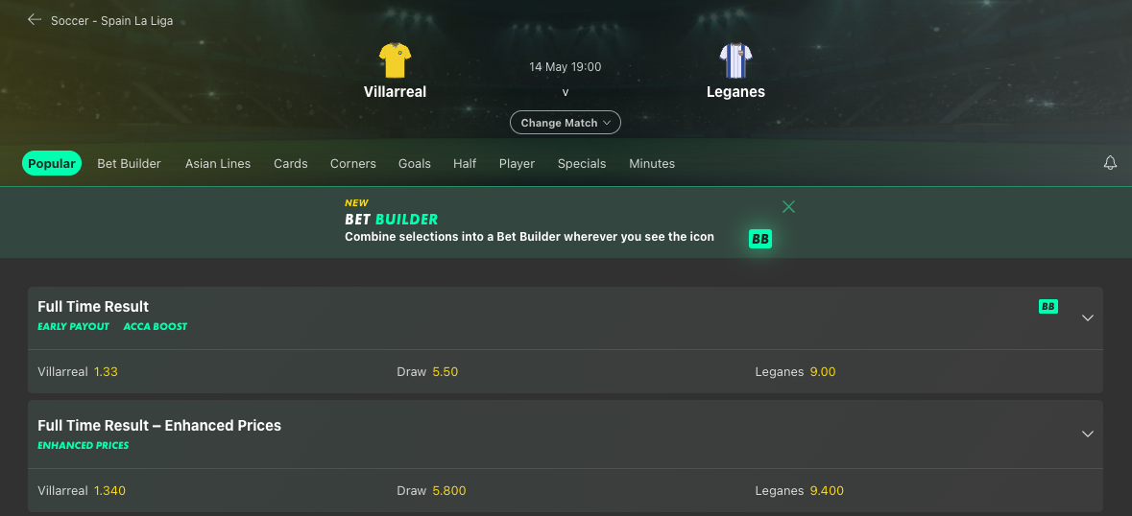Screen dimensions: 1132x516
Task: Close the Bet Builder banner
Action: pos(788,207)
